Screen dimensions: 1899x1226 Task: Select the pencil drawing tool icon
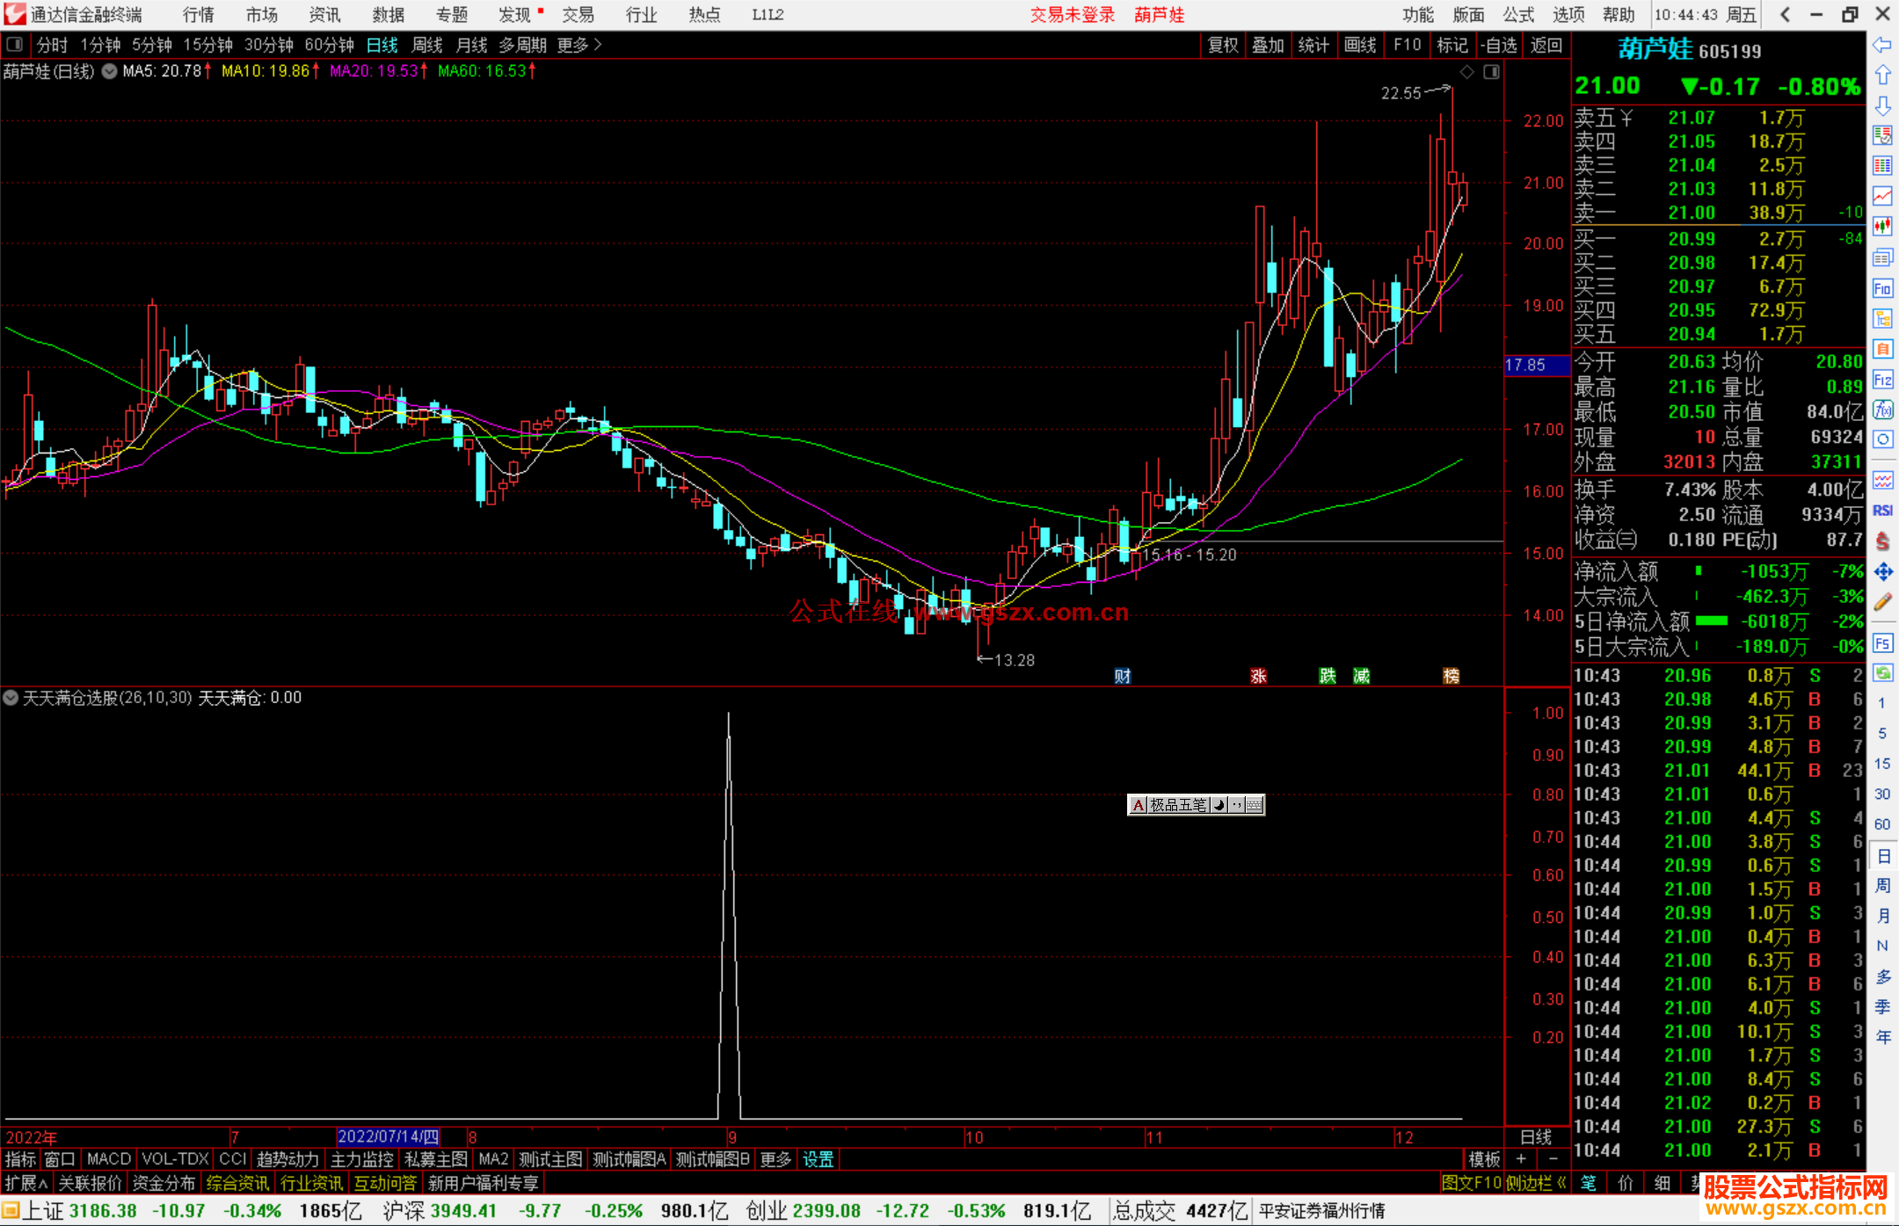1882,602
